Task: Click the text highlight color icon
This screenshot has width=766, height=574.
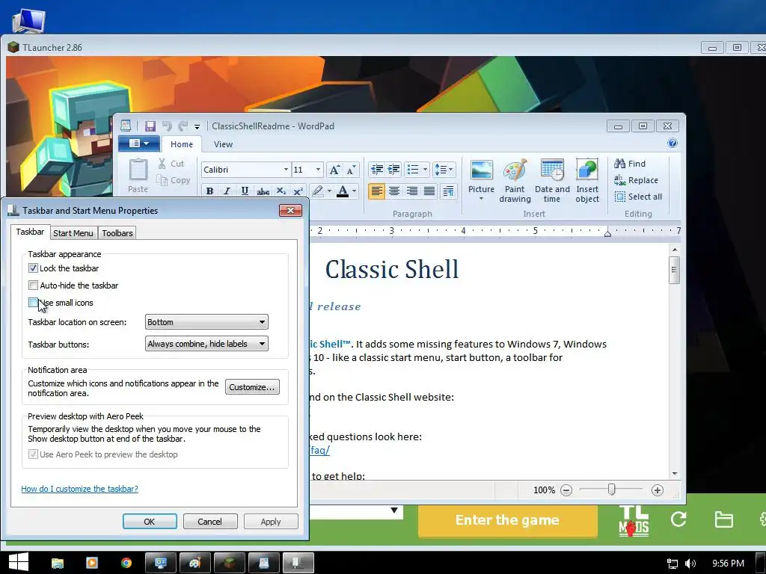Action: pos(317,191)
